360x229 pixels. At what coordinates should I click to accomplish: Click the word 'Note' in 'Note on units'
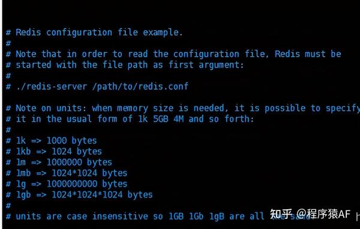26,108
